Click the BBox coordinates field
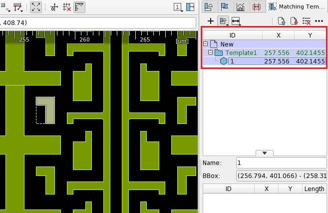Image resolution: width=328 pixels, height=213 pixels. point(282,175)
